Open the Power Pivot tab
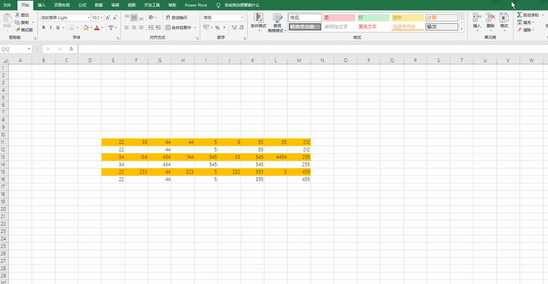This screenshot has height=284, width=548. pos(195,5)
